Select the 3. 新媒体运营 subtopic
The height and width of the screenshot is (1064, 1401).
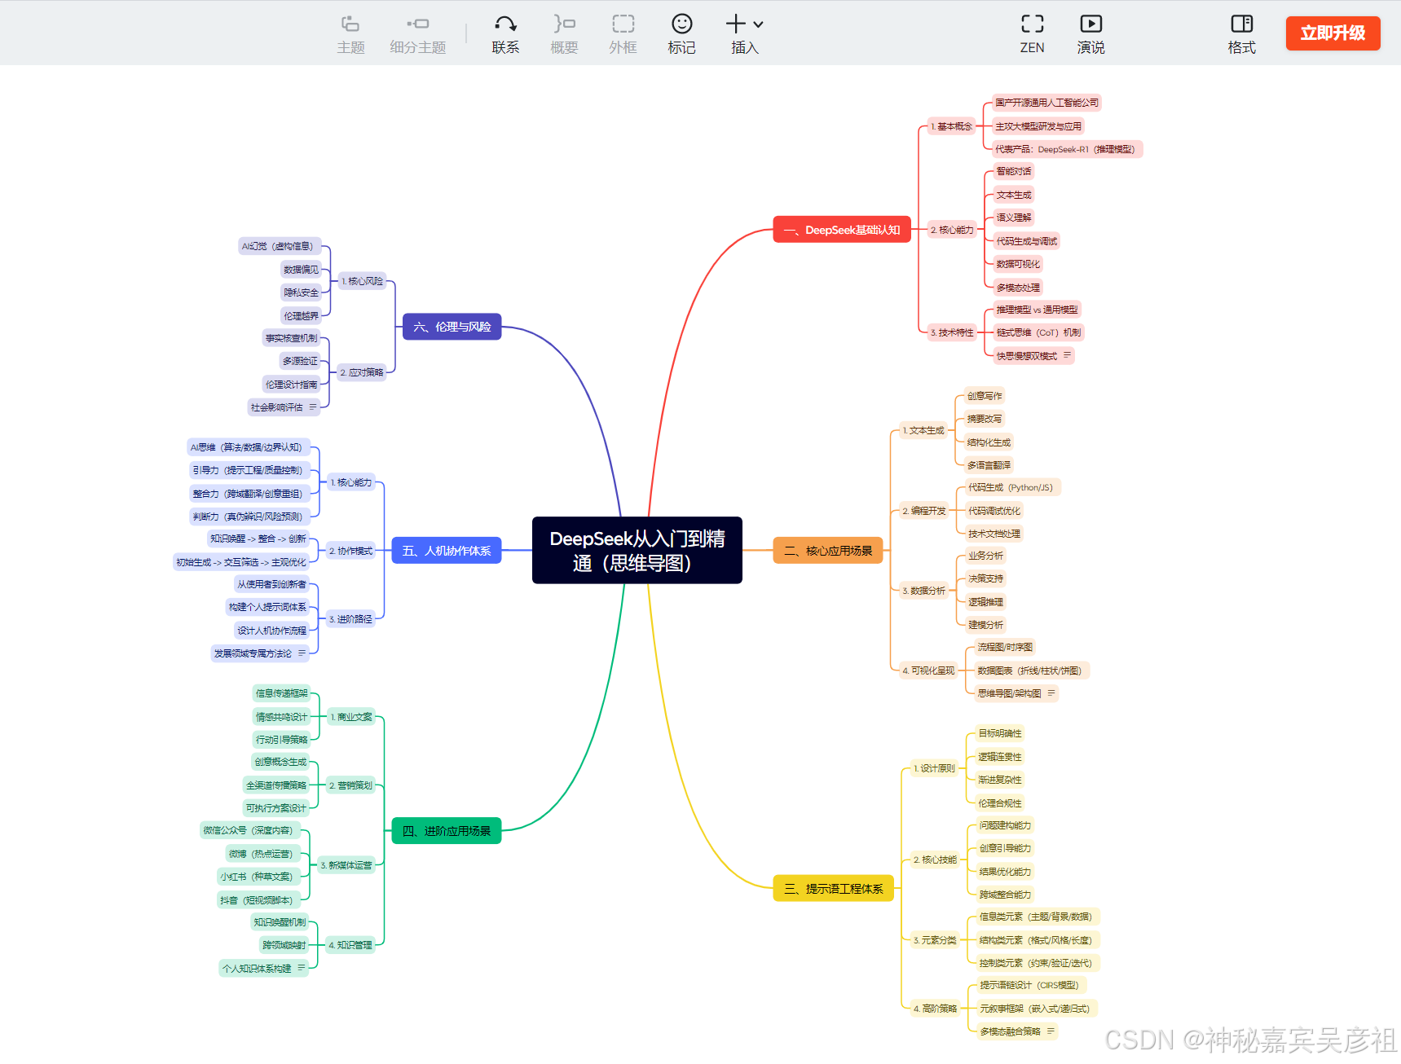pos(346,865)
